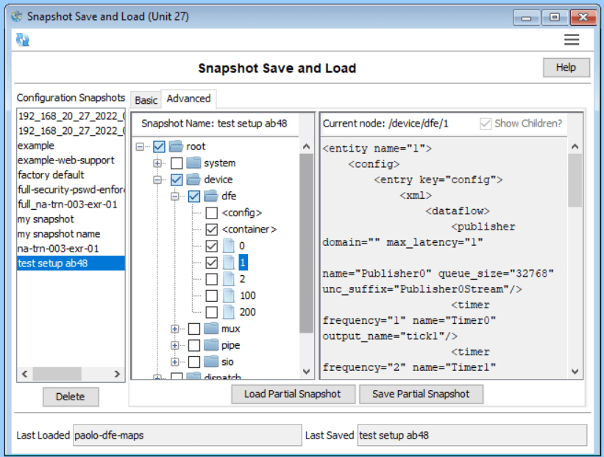
Task: Click the mux folder icon
Action: click(x=211, y=329)
